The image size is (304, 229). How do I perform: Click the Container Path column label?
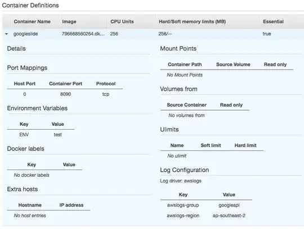[185, 65]
